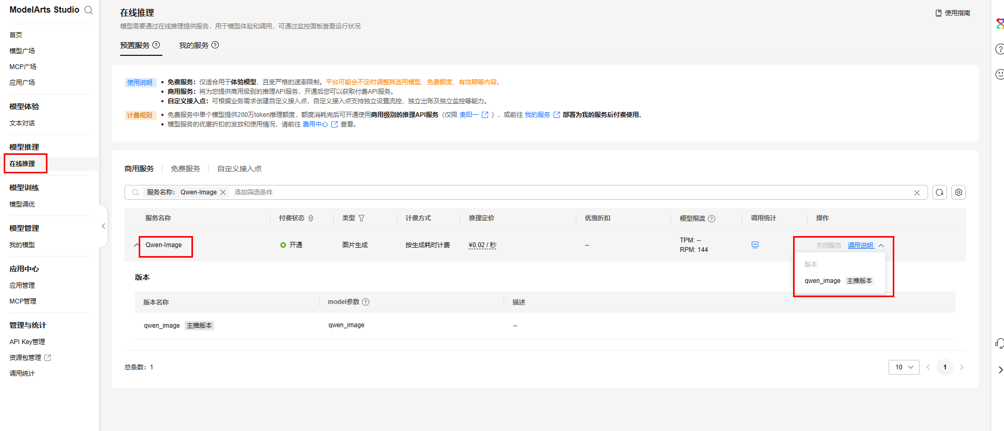The height and width of the screenshot is (431, 1004).
Task: Open 模型广场 in sidebar
Action: coord(22,51)
